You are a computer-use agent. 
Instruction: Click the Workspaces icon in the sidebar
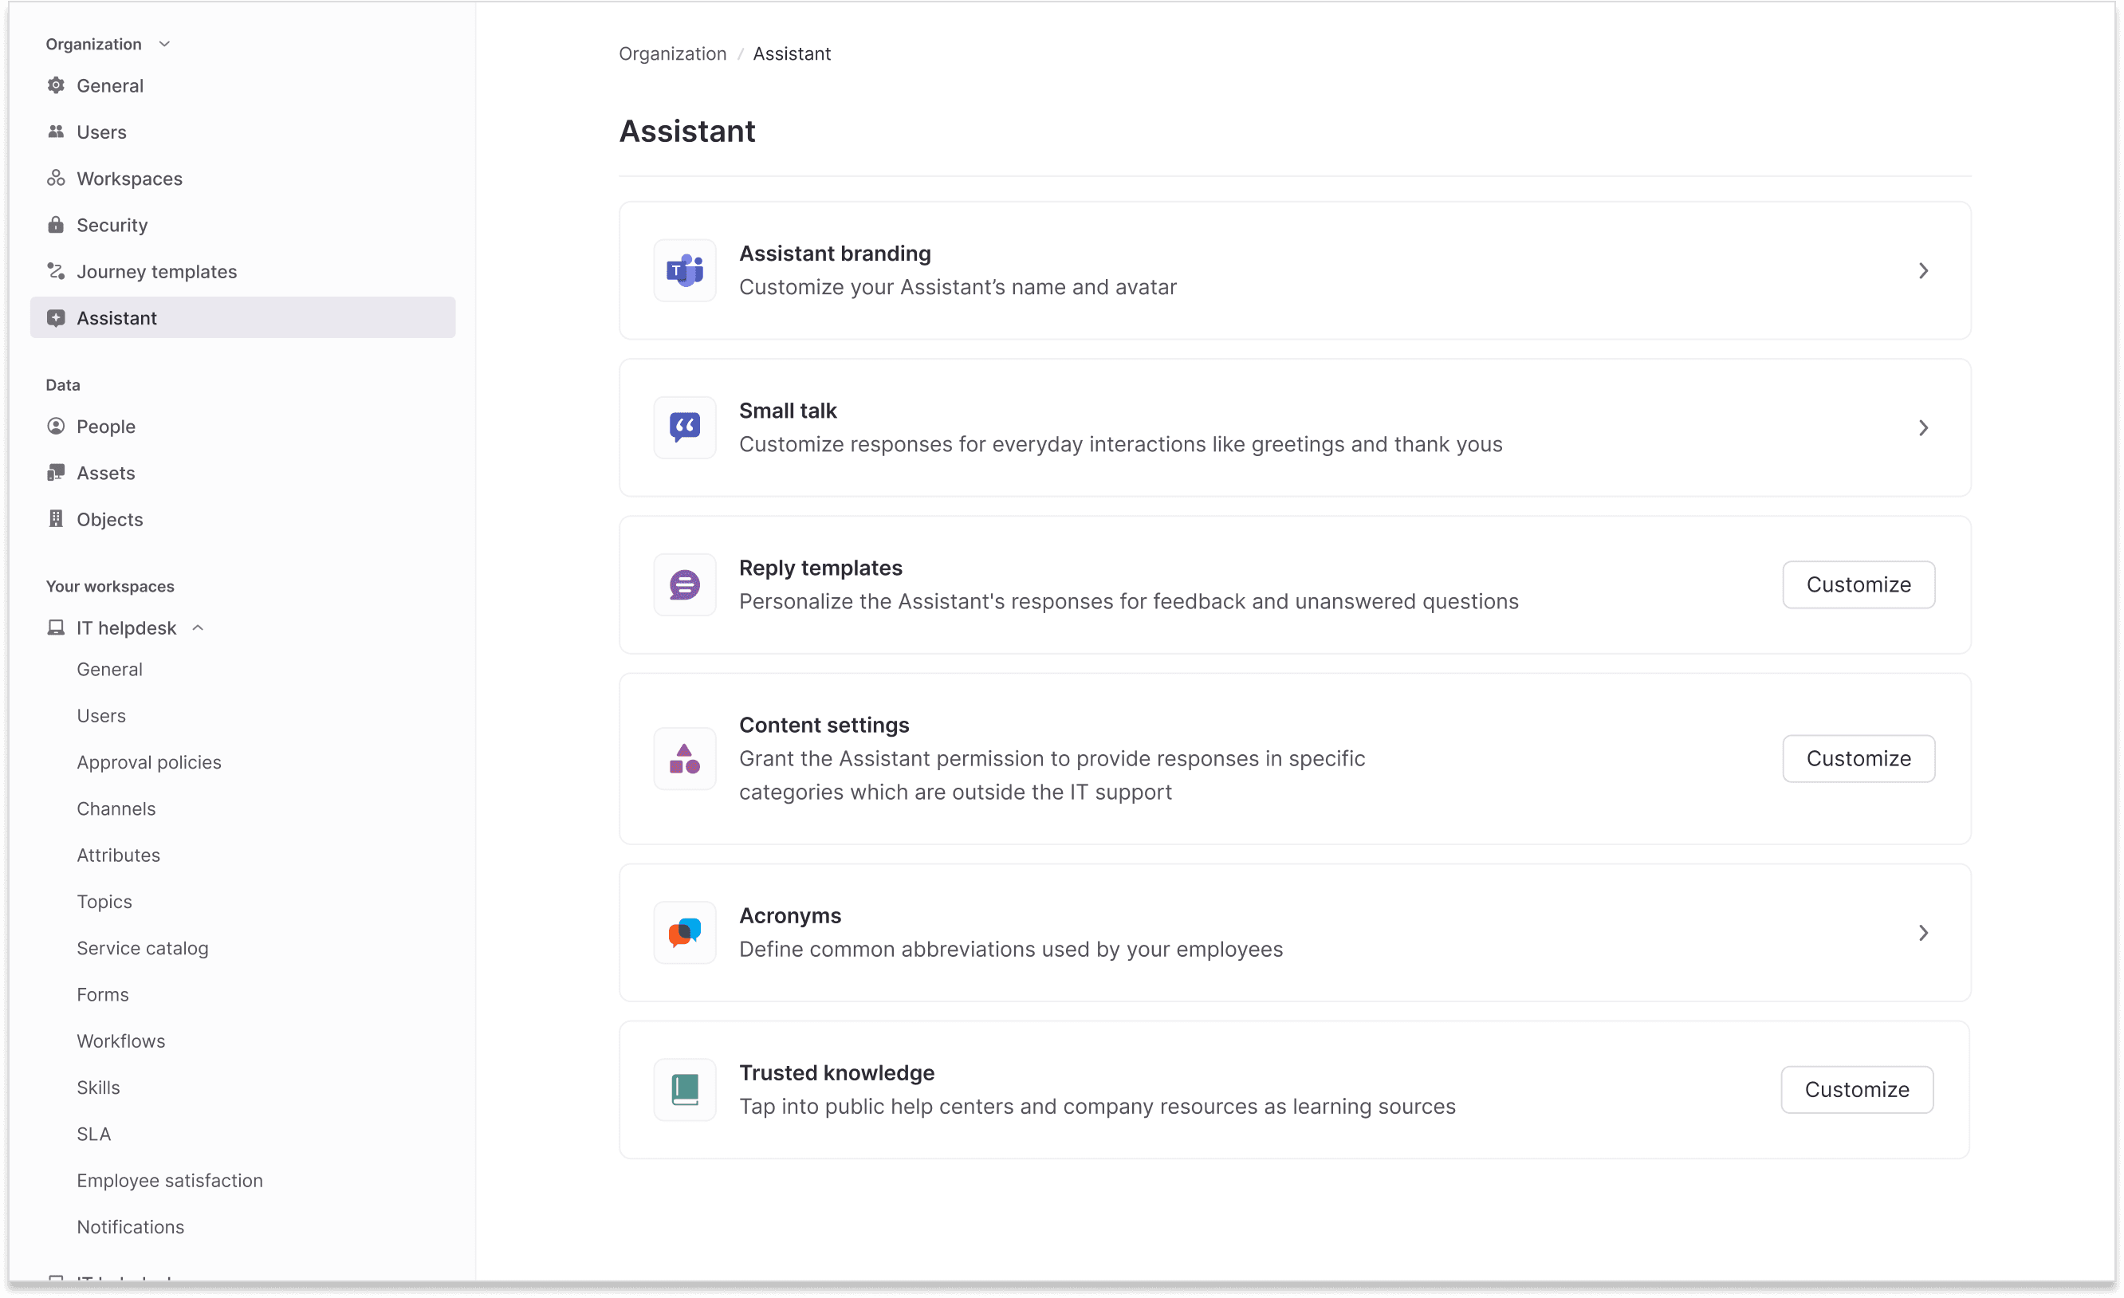click(56, 179)
